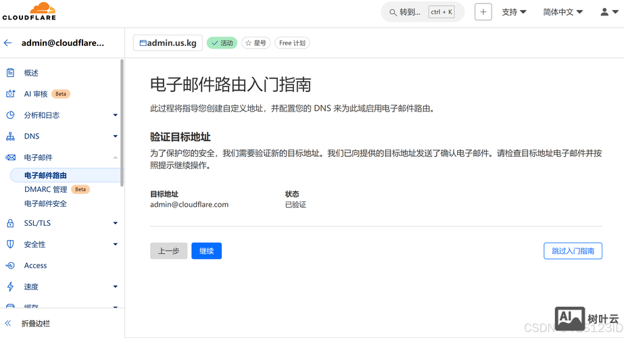Screen dimensions: 624x338
Task: Open 电子邮件安全 menu item
Action: tap(45, 204)
